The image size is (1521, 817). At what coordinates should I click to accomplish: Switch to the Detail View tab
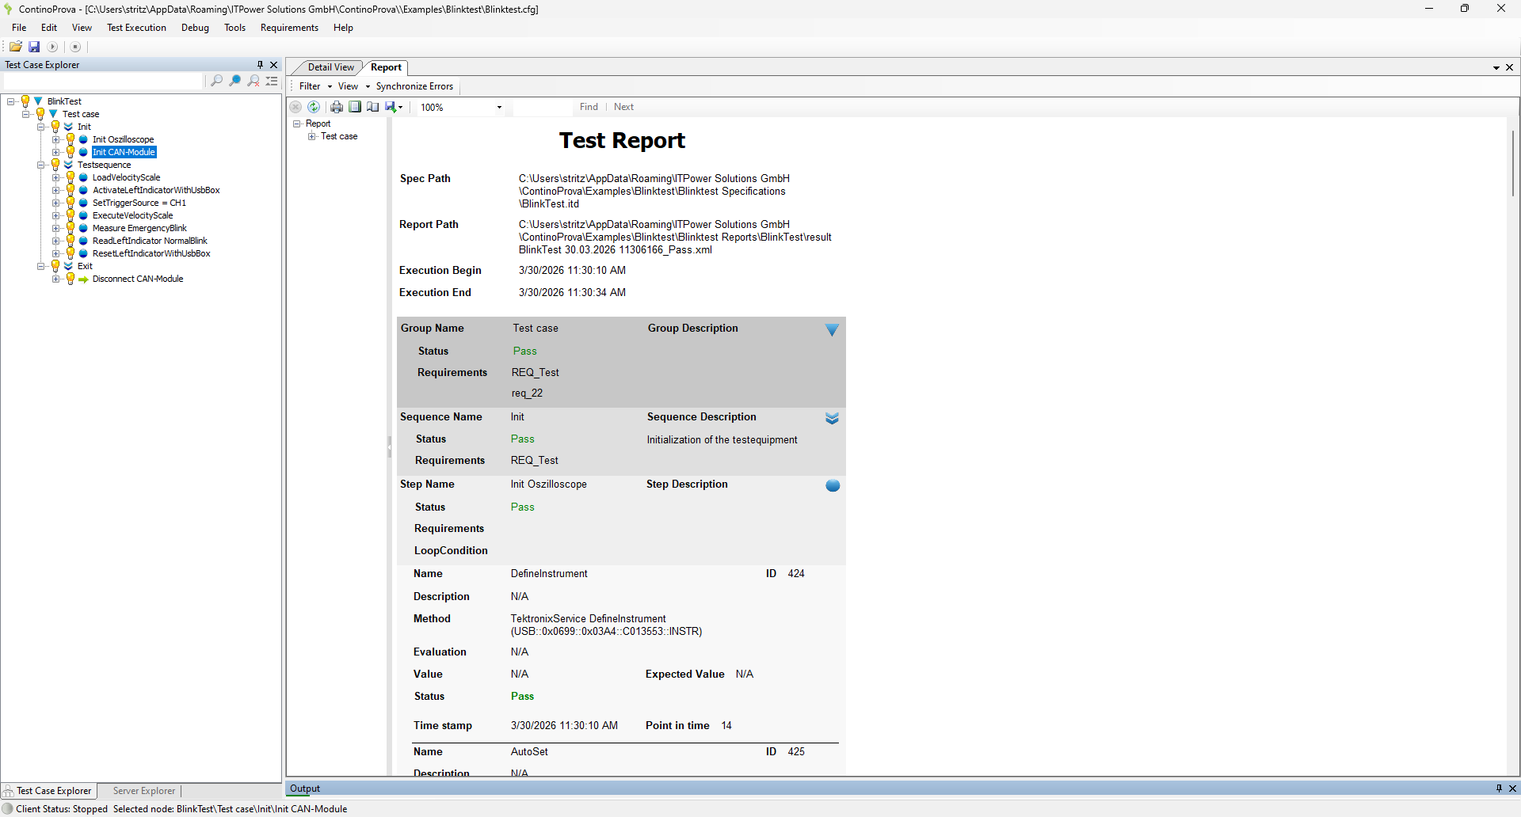(x=330, y=67)
